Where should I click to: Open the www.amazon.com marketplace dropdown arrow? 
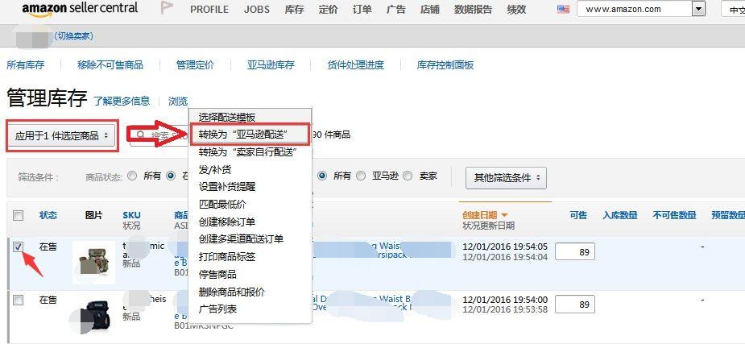click(698, 9)
